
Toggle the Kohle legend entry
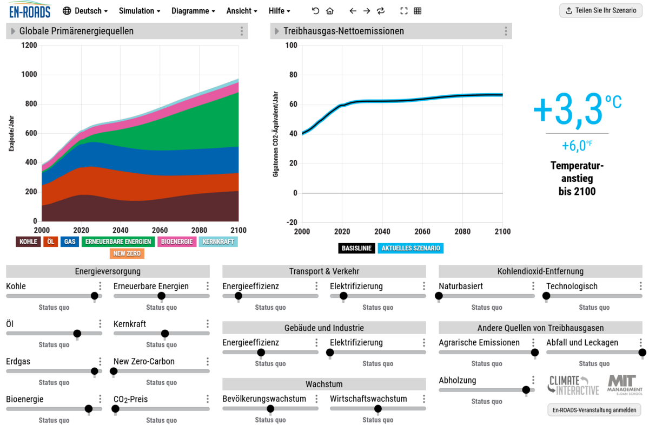coord(29,242)
